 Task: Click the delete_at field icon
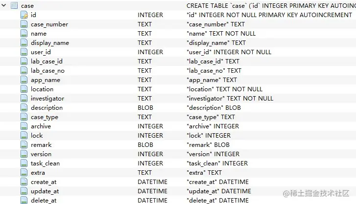click(x=24, y=200)
